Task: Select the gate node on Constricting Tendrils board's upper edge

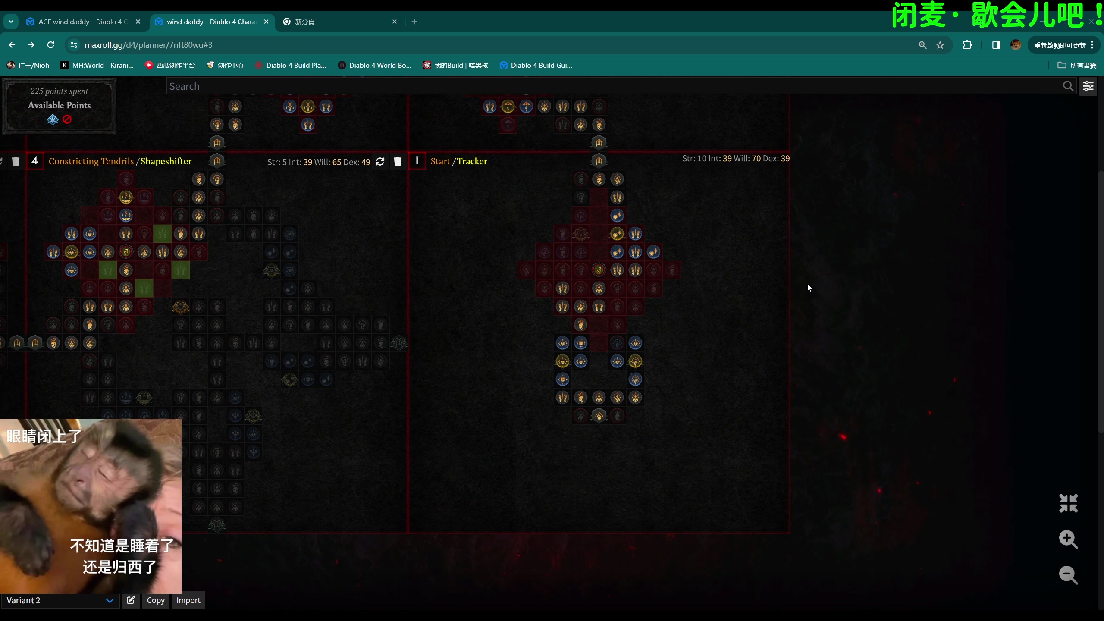Action: (x=217, y=161)
